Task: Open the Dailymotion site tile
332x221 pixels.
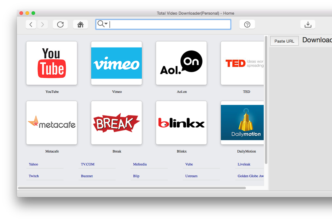Action: coord(242,123)
